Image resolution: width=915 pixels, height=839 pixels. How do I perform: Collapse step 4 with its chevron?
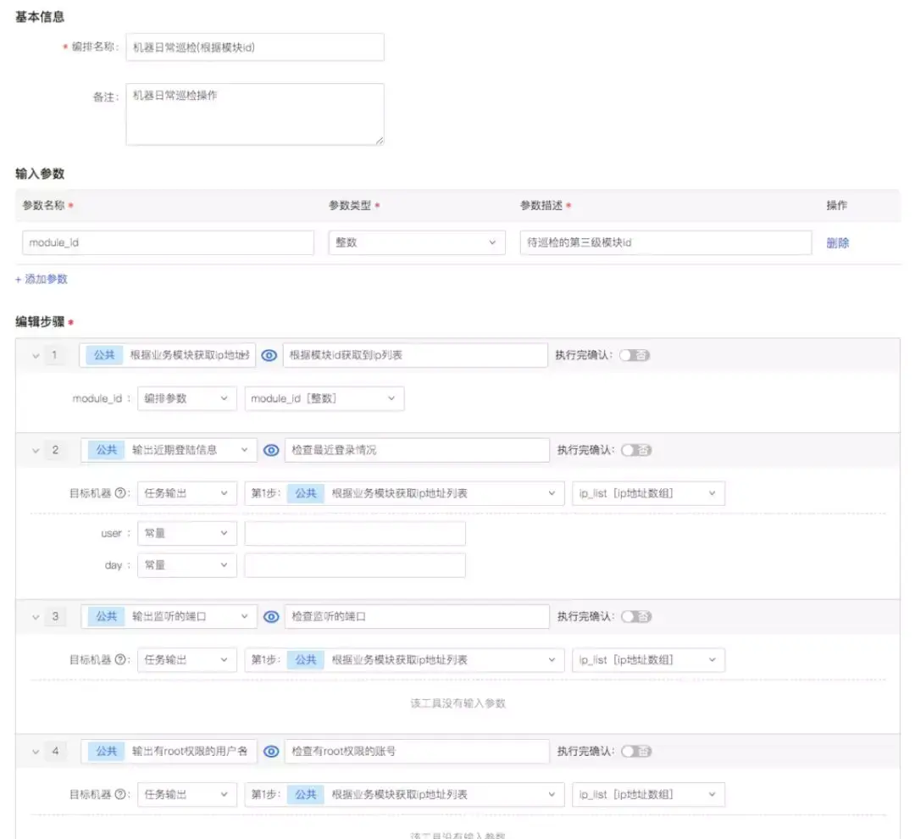[36, 752]
